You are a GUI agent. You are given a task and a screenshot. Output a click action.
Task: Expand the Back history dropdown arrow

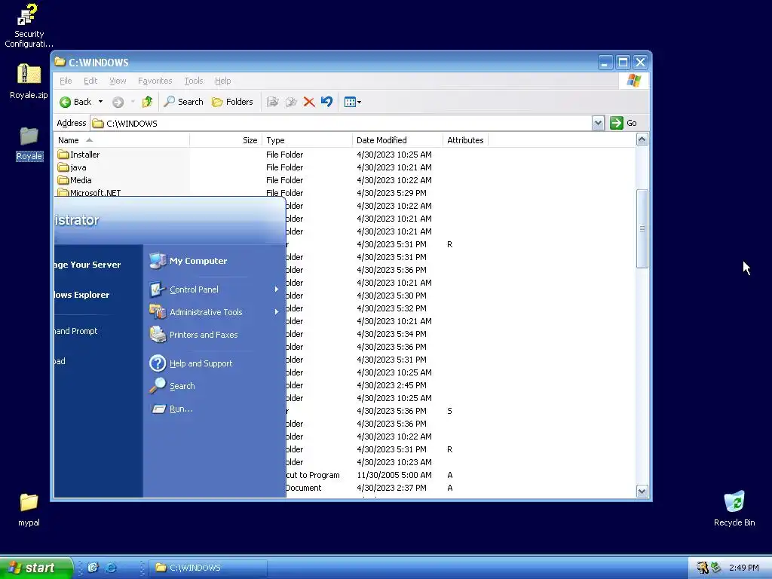tap(100, 102)
